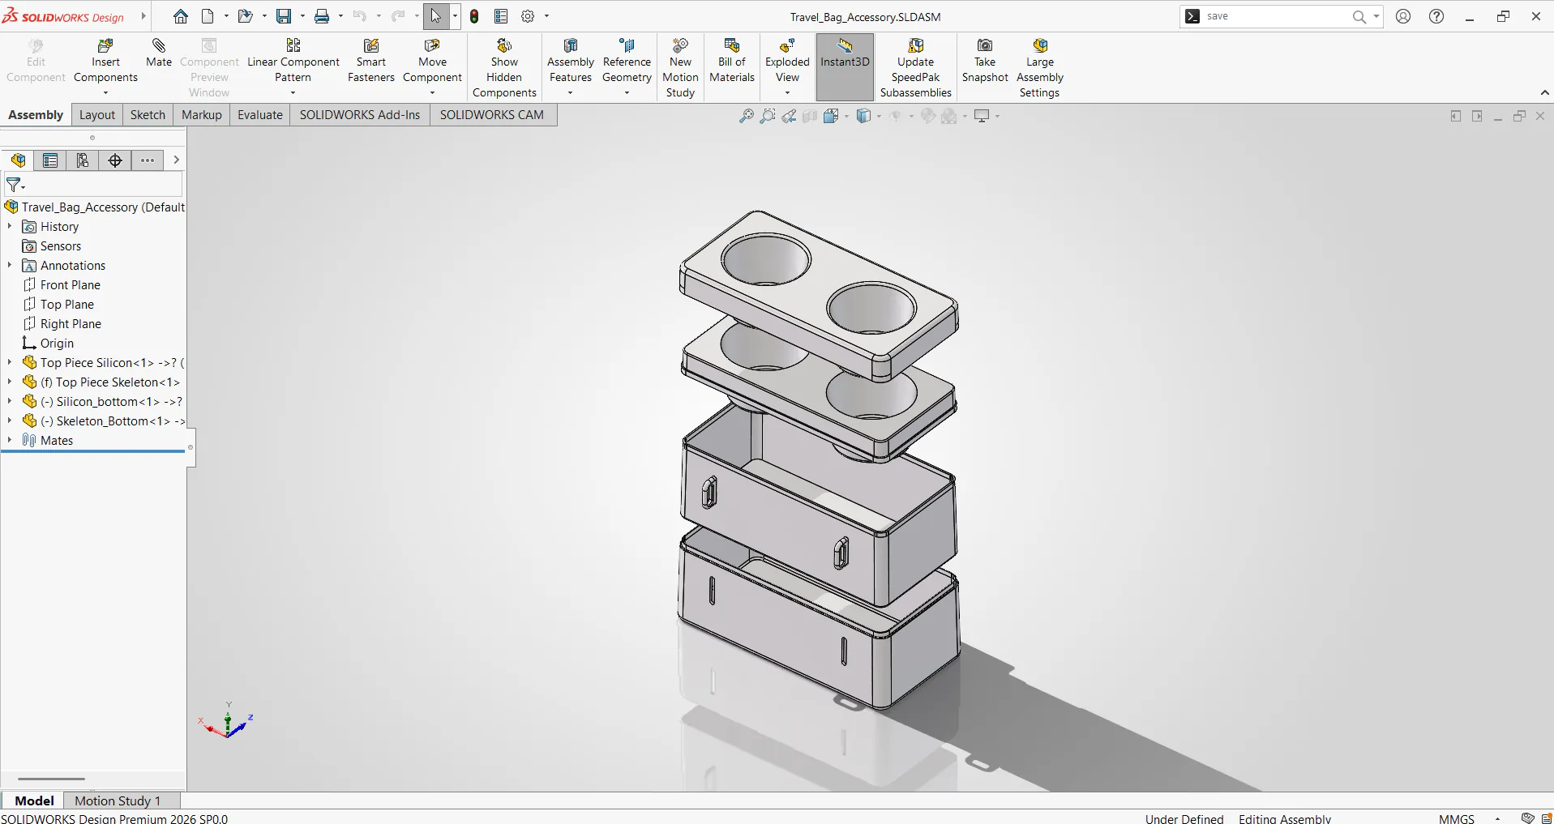
Task: Open Large Assembly Settings
Action: (x=1040, y=68)
